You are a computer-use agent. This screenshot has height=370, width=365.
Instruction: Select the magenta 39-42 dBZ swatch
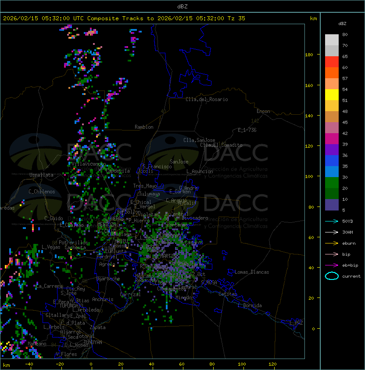click(332, 138)
